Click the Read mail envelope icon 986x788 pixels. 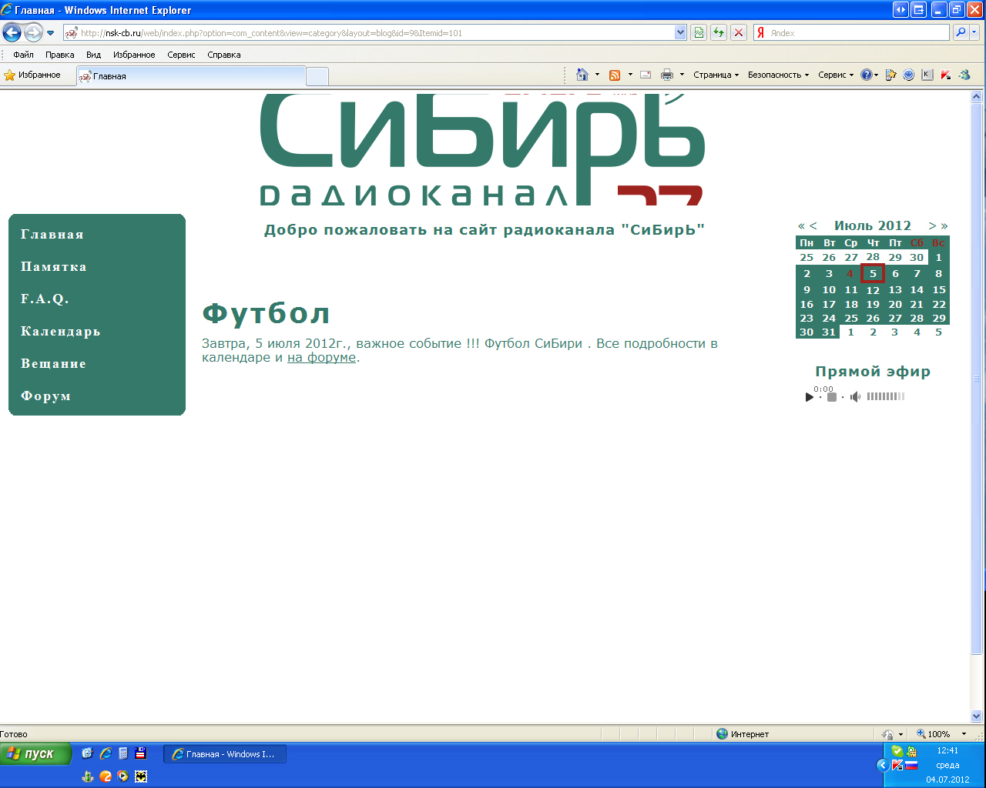(646, 75)
